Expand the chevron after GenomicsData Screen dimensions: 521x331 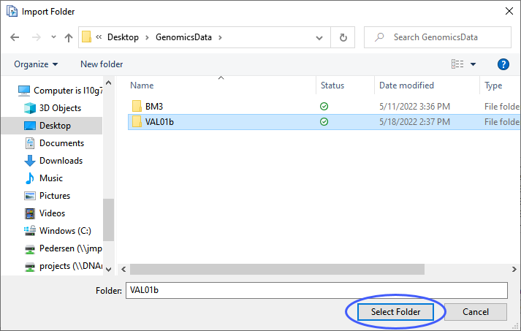[x=220, y=37]
